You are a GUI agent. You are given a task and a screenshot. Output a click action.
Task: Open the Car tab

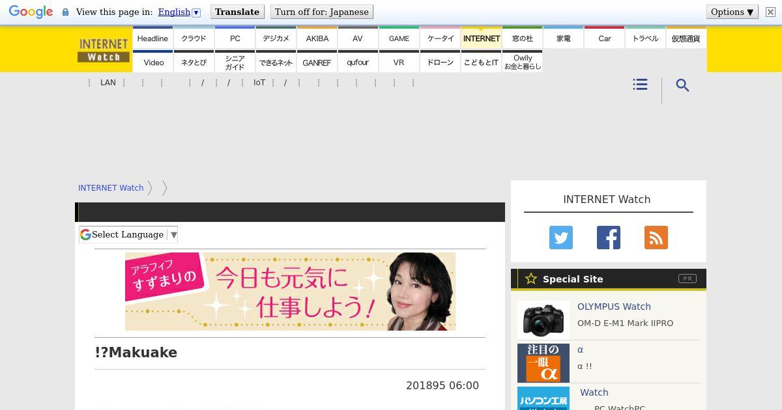point(604,38)
